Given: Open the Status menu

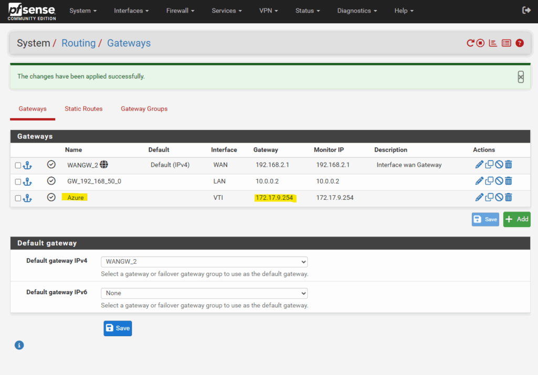Looking at the screenshot, I should (x=307, y=10).
